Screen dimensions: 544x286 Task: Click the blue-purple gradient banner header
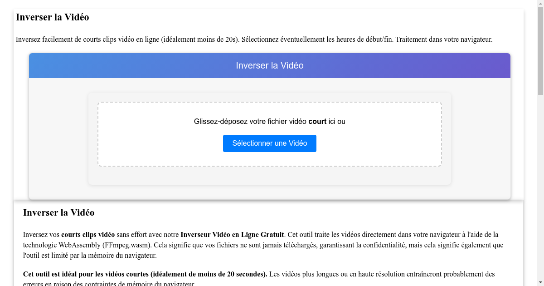coord(269,65)
